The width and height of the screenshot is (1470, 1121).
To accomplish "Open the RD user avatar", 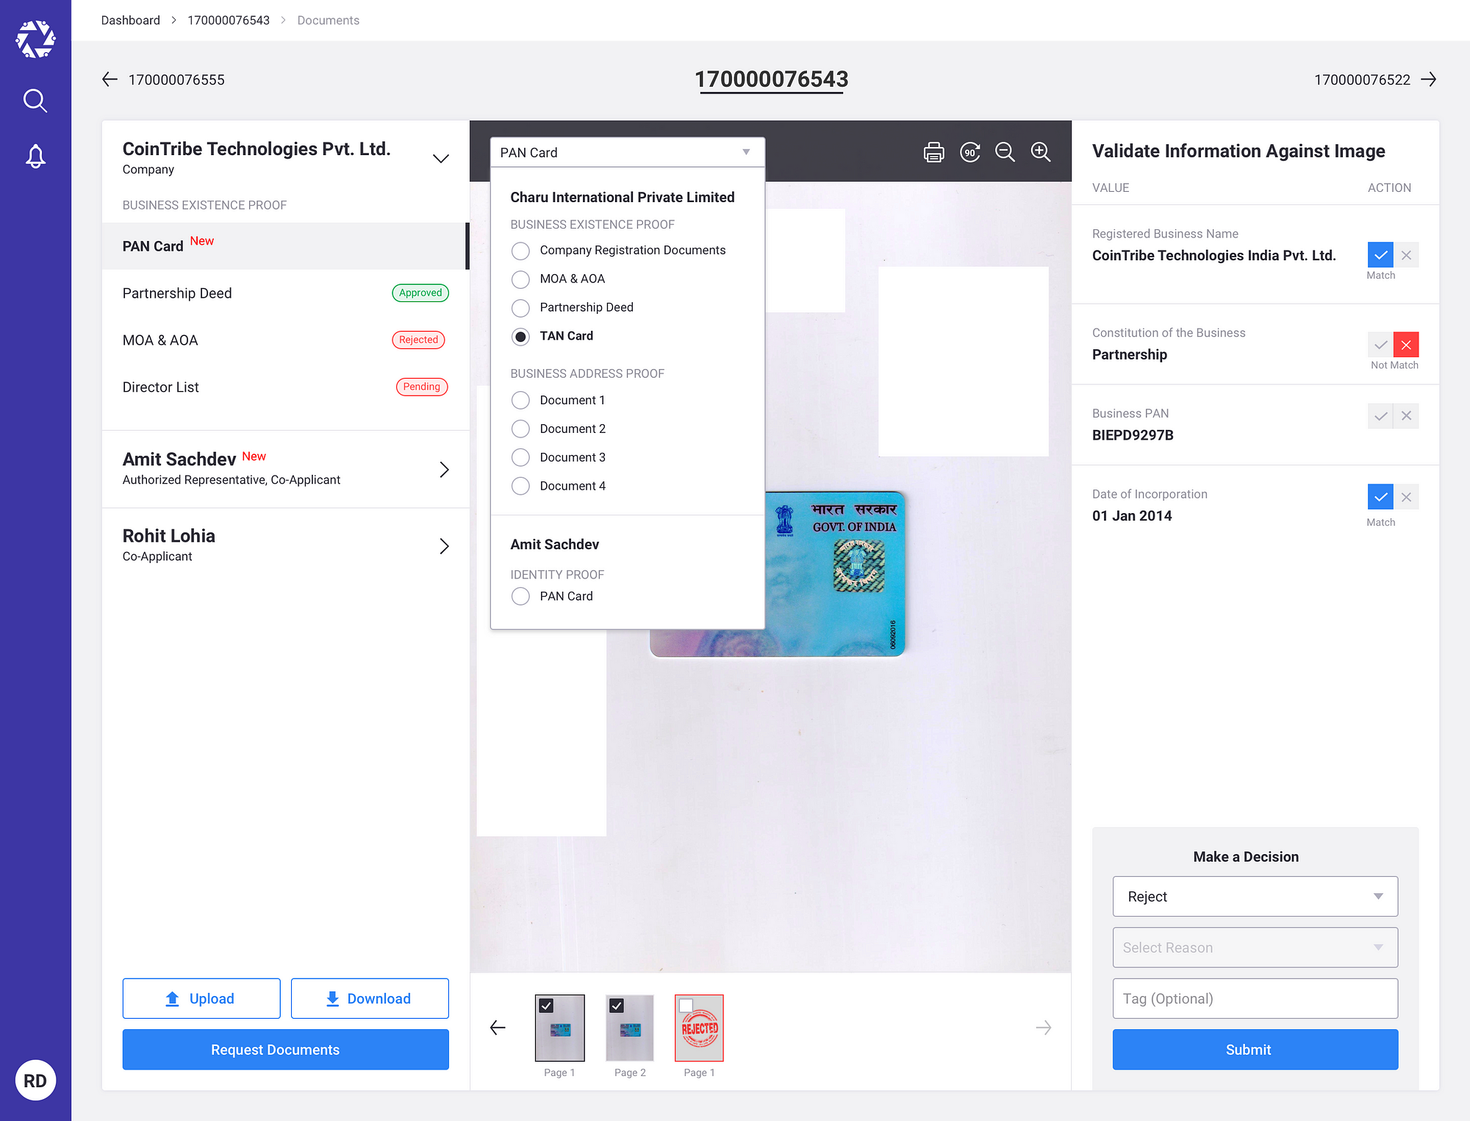I will point(35,1080).
